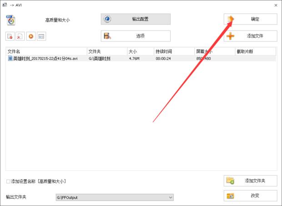Enable 添加设置名称 checkbox
Screen dimensions: 282x206
pos(9,181)
